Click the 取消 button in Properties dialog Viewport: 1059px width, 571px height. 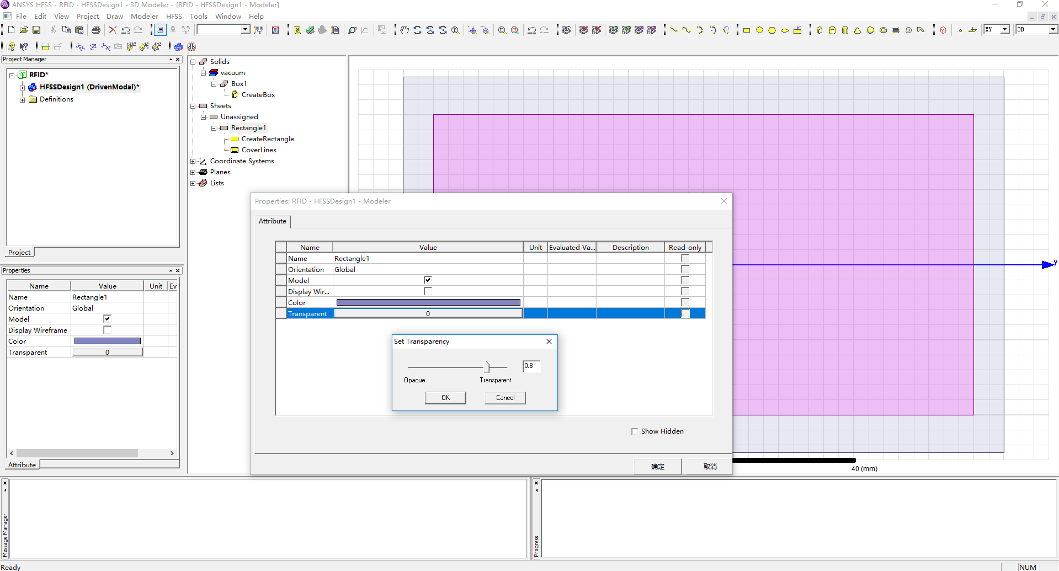coord(710,467)
